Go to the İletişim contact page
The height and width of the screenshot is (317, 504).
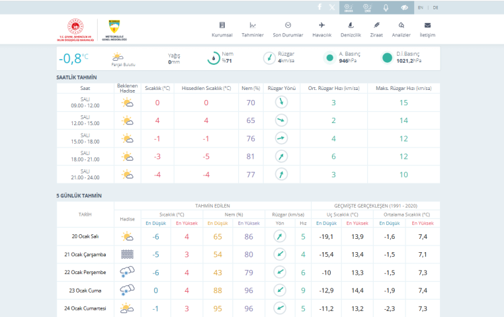[x=427, y=29]
